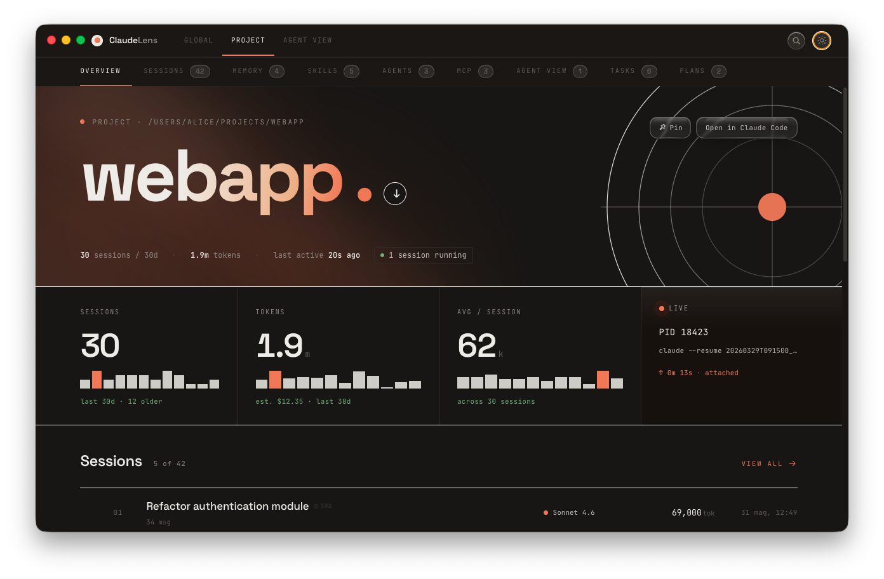Click the macOS yellow minimize button

[x=66, y=40]
